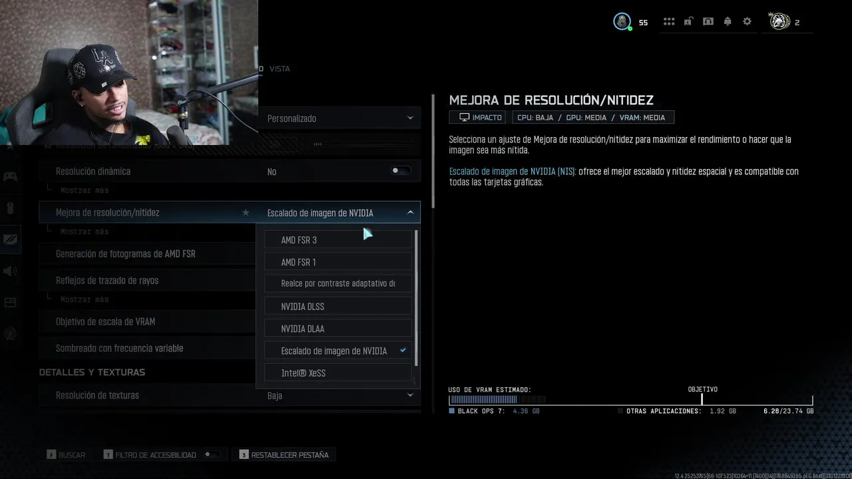Choose AMD FSR 3 option
Viewport: 852px width, 479px height.
(338, 240)
